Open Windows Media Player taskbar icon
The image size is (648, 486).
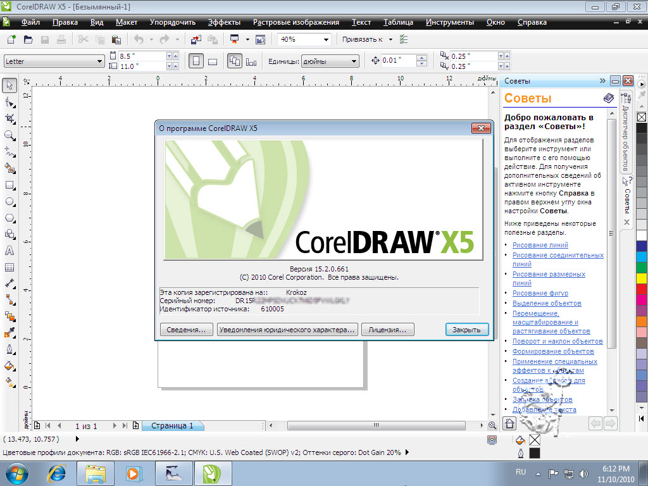tap(133, 473)
